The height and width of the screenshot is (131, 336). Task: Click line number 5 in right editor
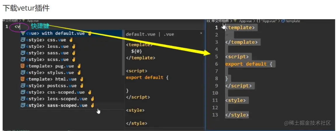216,57
